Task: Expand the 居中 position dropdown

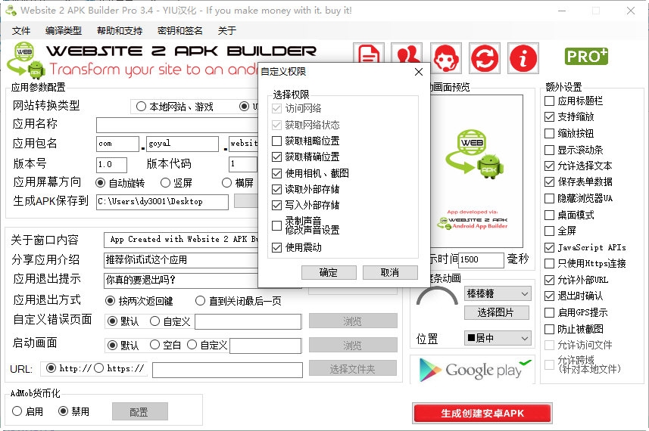Action: tap(498, 339)
